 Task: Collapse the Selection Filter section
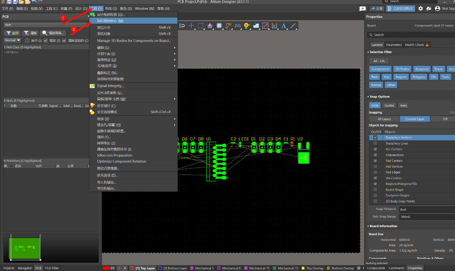(368, 52)
